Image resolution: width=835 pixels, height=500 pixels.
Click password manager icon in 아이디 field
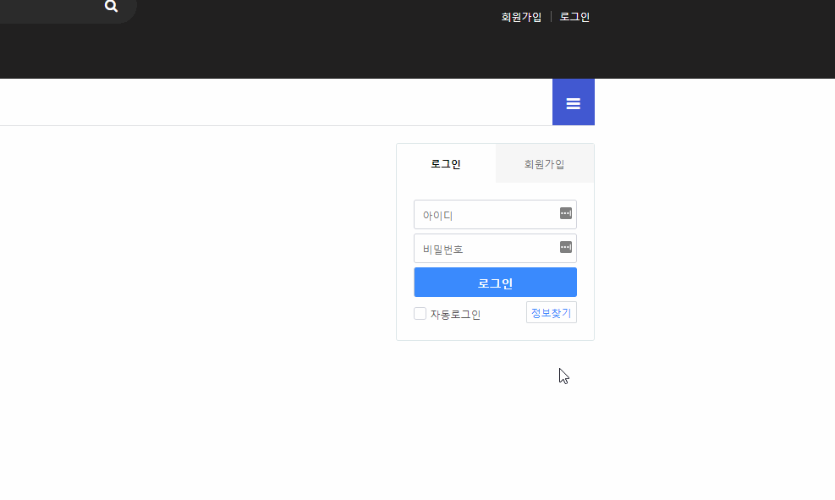(x=566, y=213)
